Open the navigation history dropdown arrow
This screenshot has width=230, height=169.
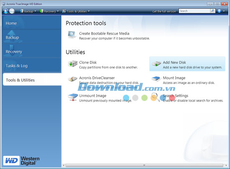[x=16, y=11]
